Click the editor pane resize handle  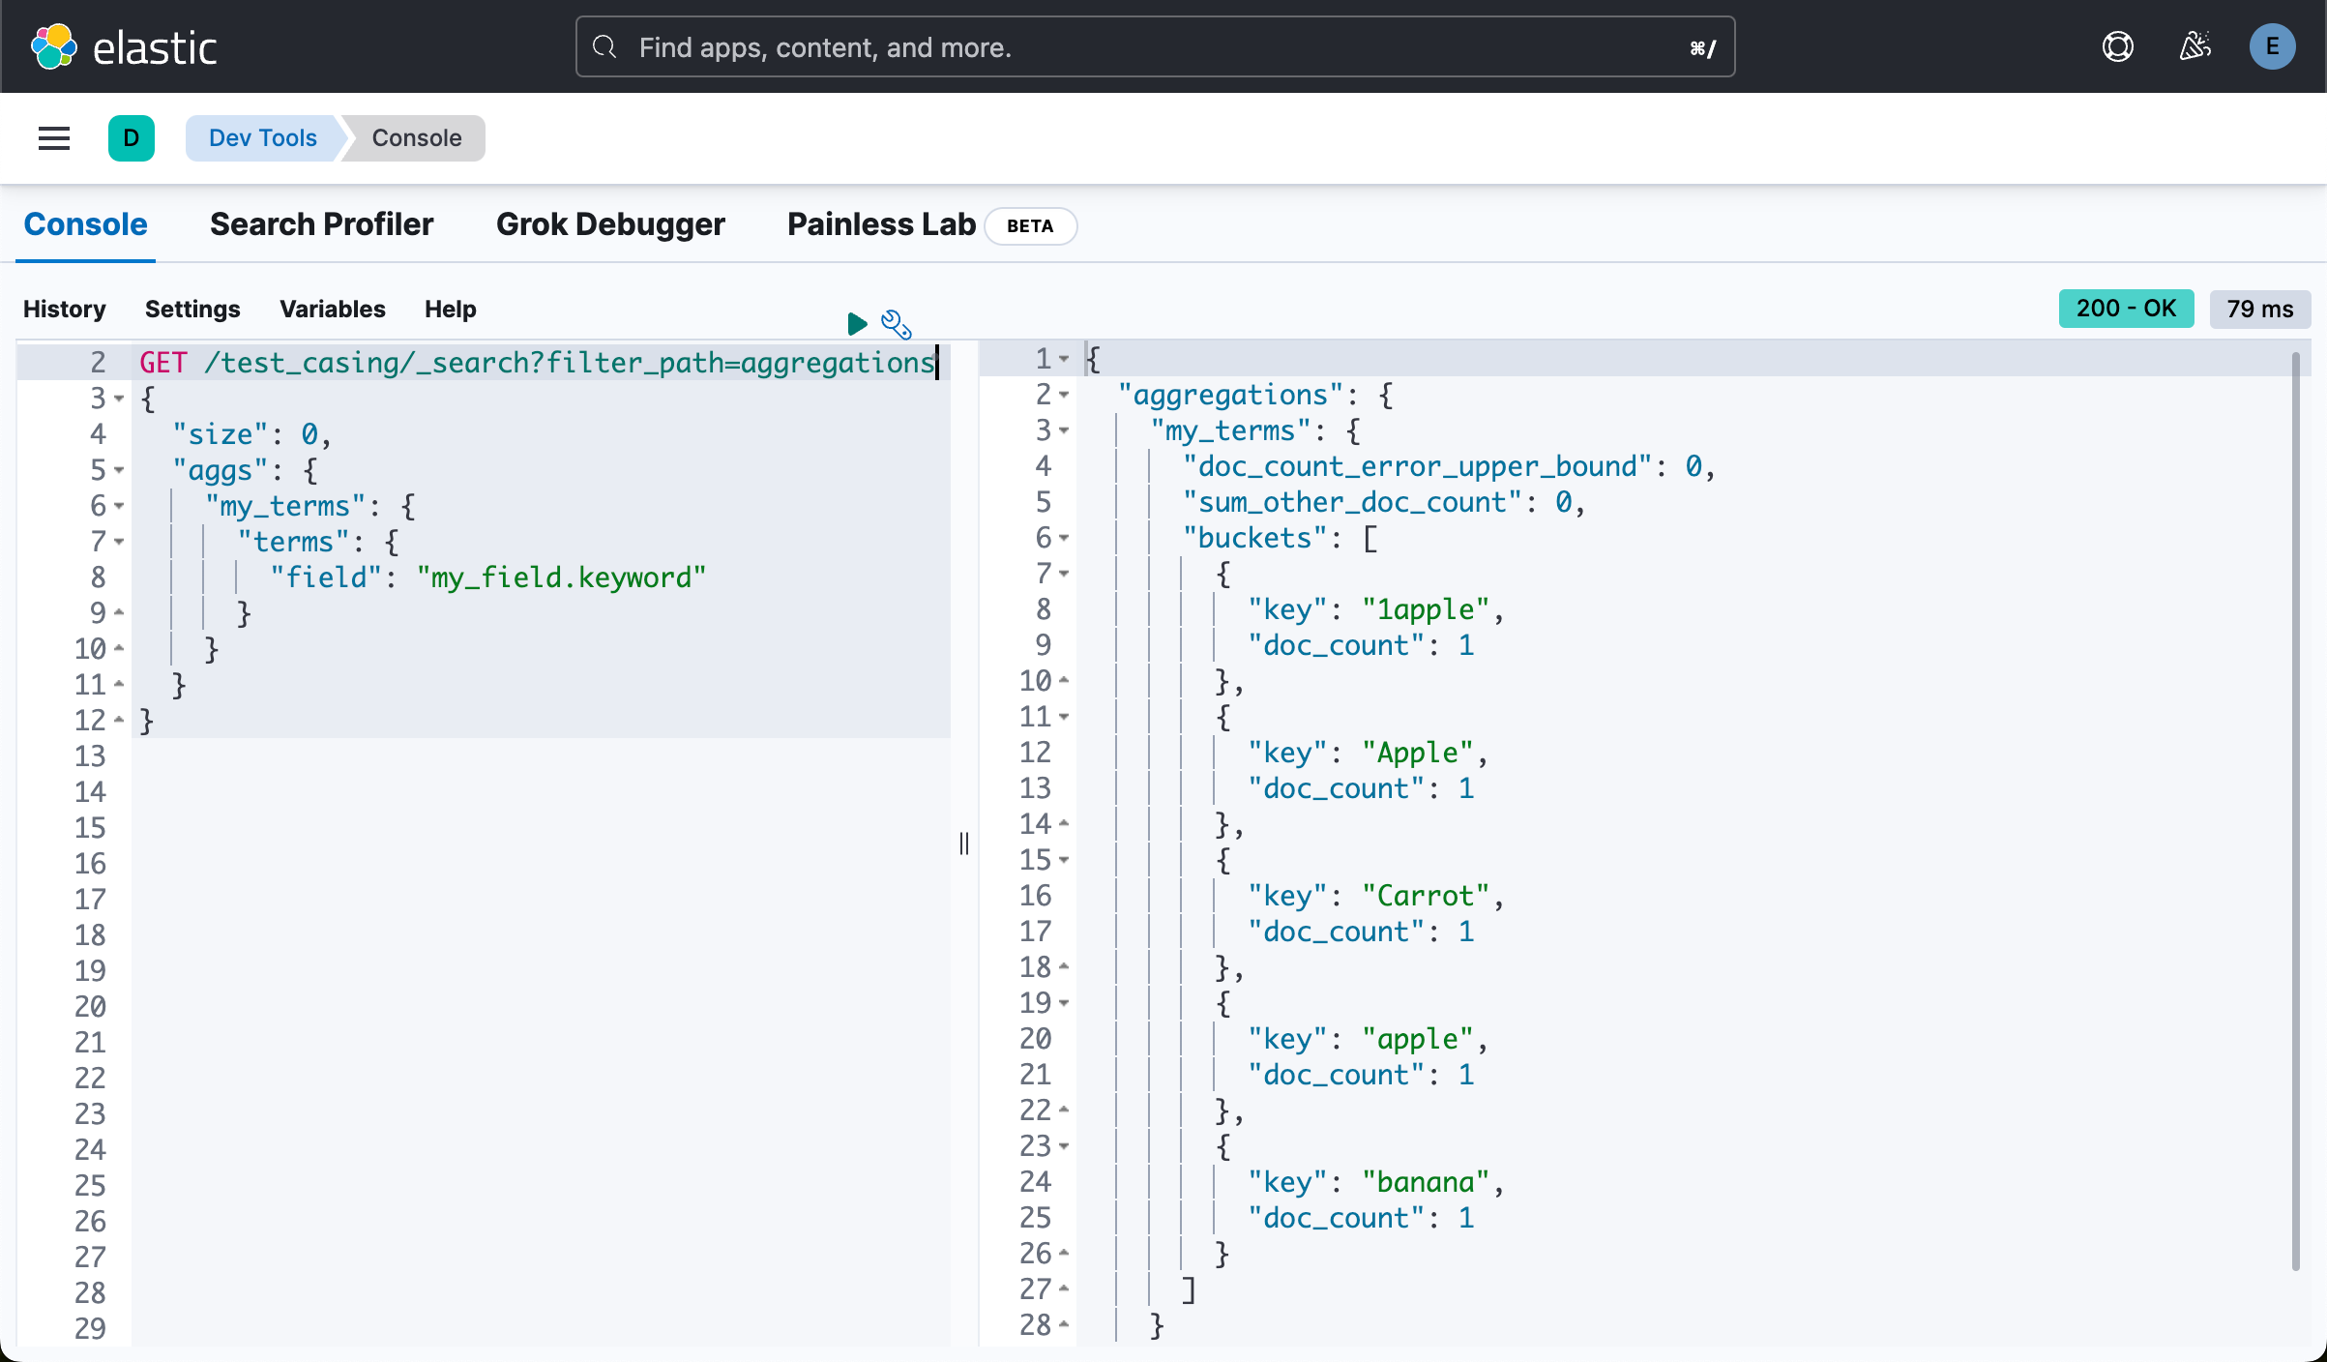coord(964,844)
